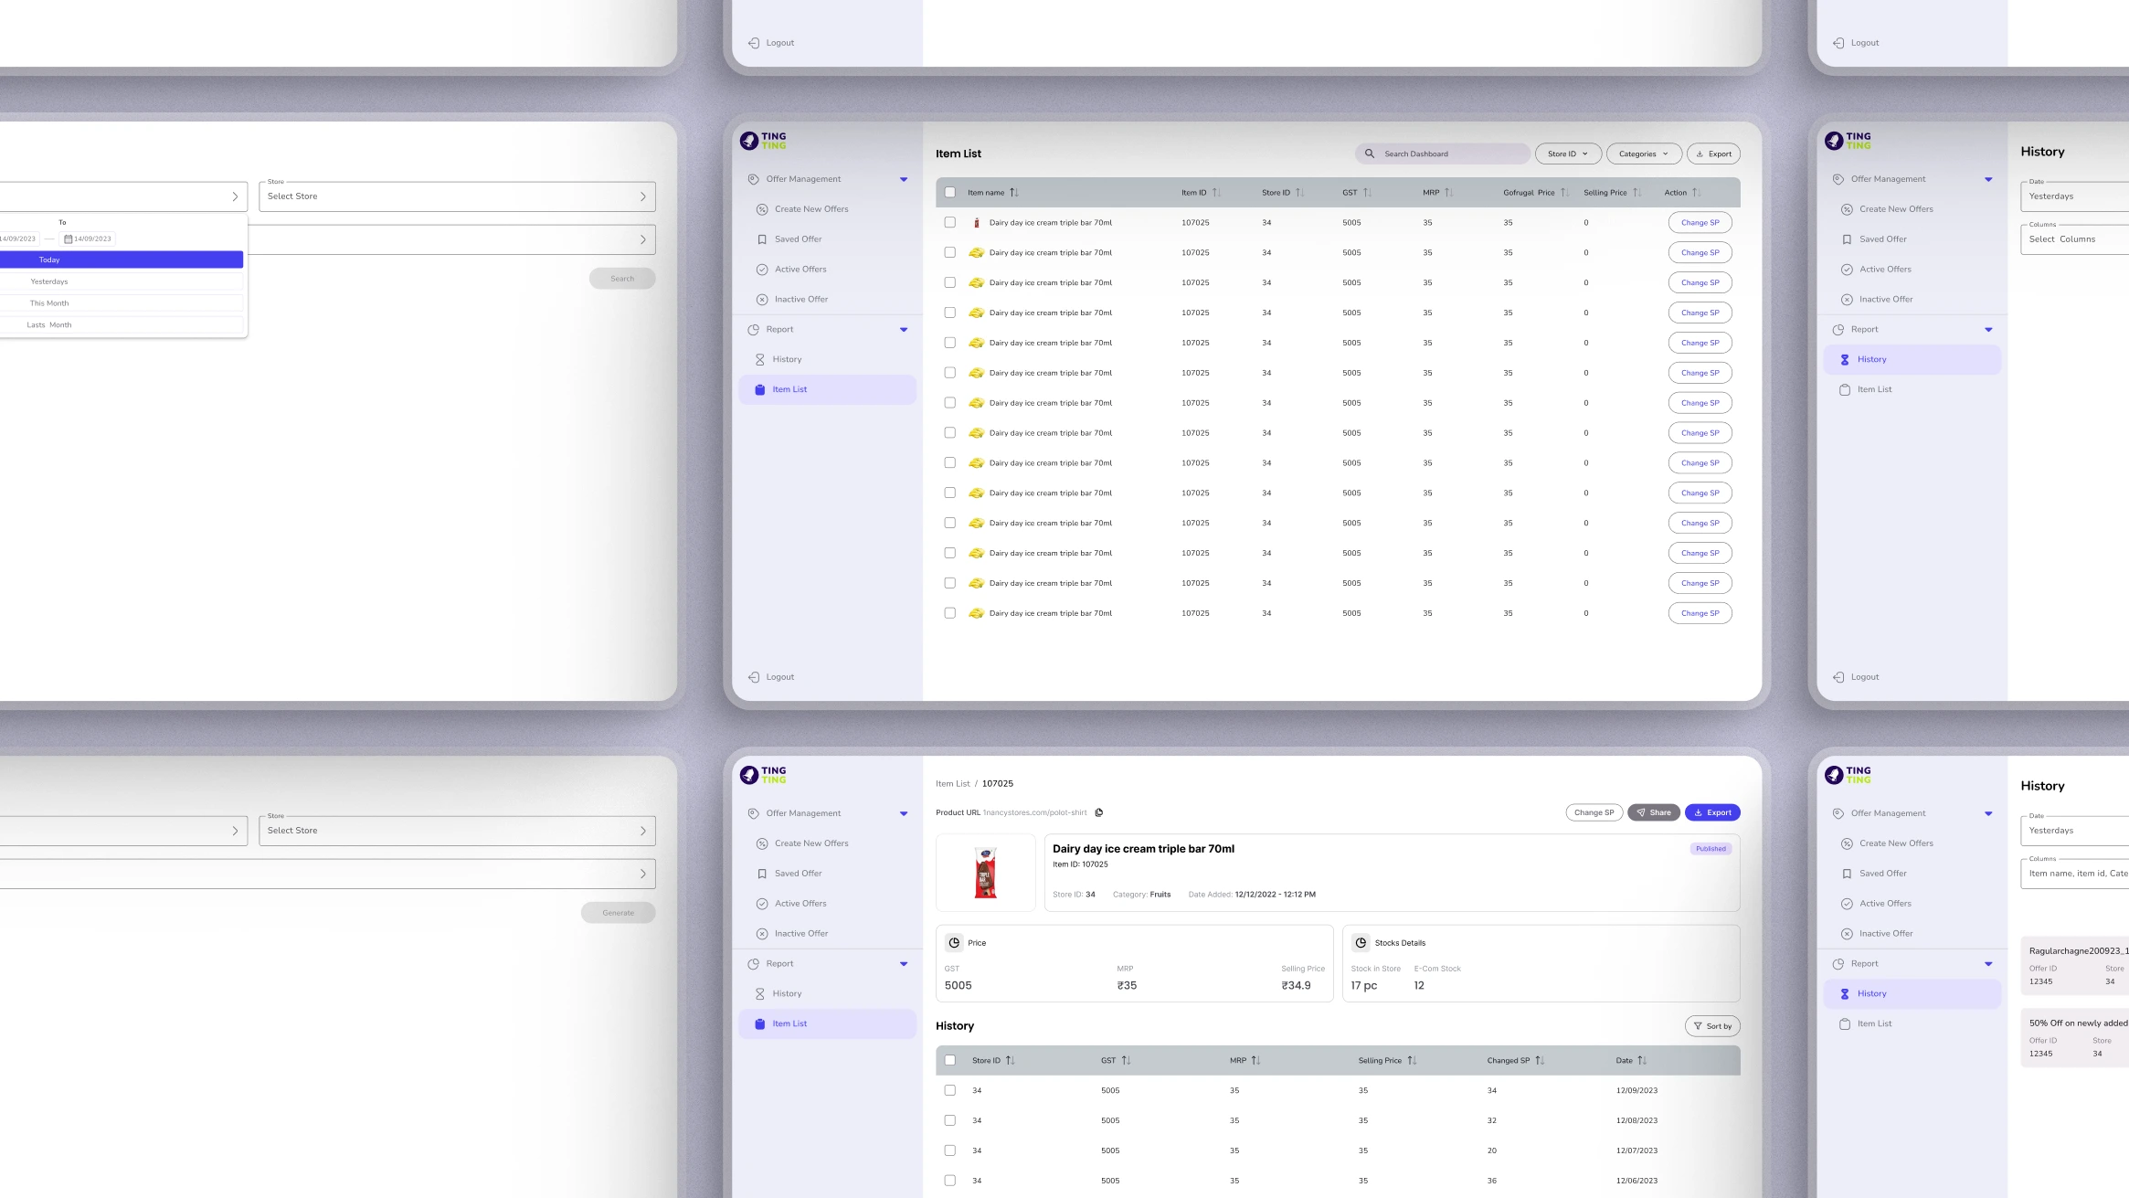The height and width of the screenshot is (1198, 2129).
Task: Check the first item row with red ice cream icon
Action: pos(950,223)
